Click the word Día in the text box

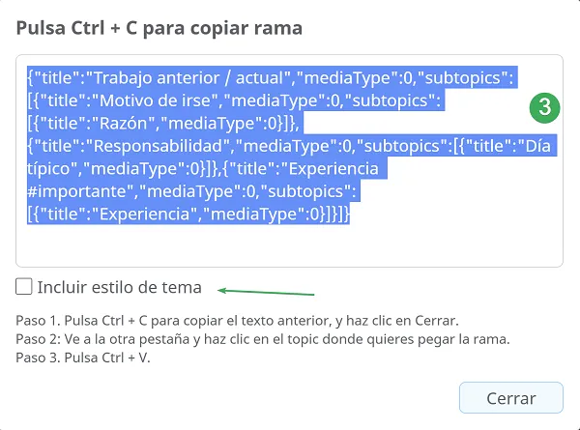[537, 146]
